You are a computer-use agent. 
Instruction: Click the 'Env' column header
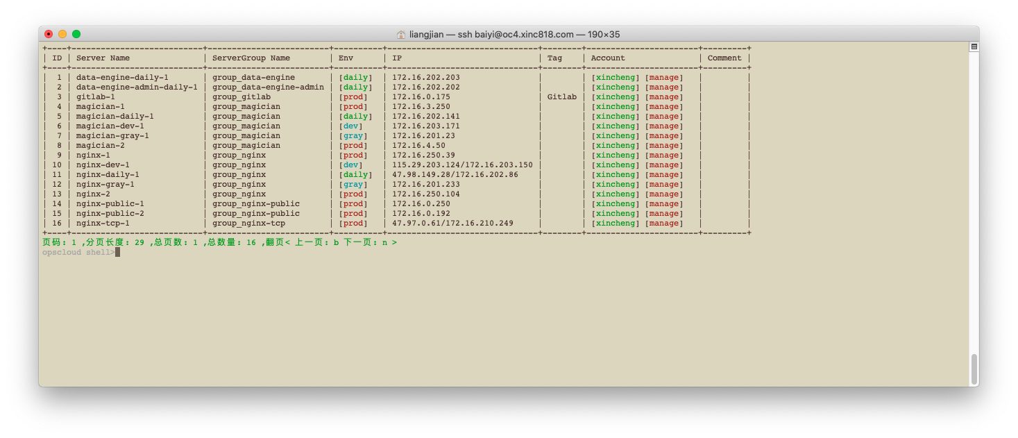346,58
